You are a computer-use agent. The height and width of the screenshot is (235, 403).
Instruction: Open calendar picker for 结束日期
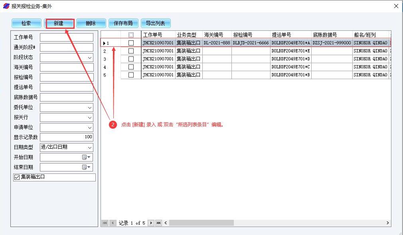pos(87,167)
